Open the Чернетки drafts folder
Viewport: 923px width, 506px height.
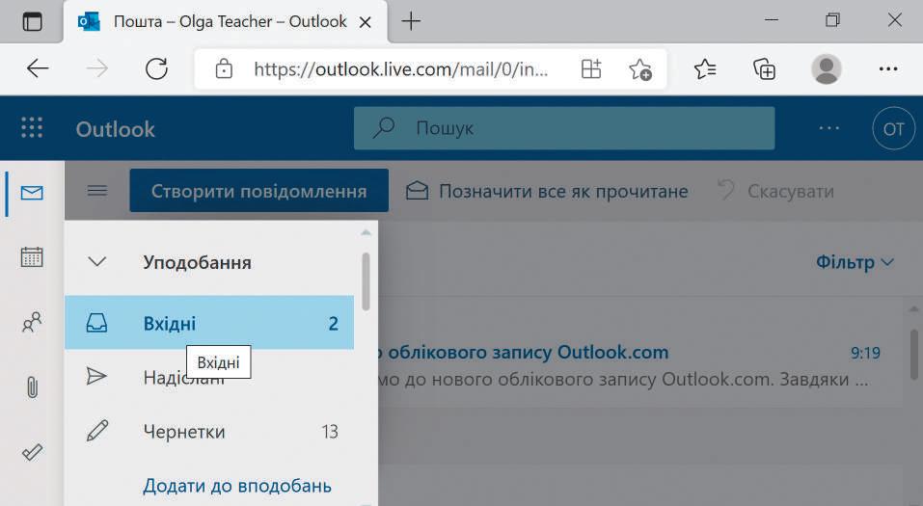tap(209, 431)
